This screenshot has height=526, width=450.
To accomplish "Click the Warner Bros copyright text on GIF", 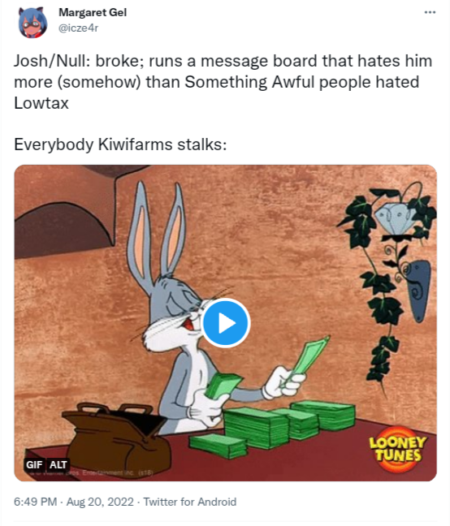I will [x=93, y=472].
